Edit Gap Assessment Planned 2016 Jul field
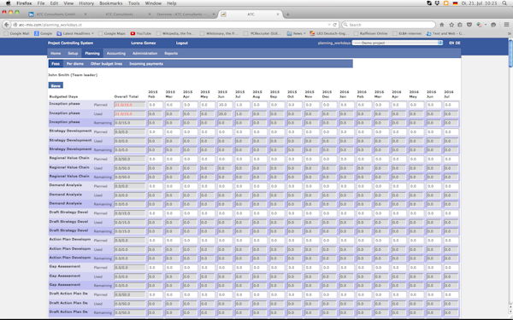Viewport: 513px width, 320px height. click(451, 267)
